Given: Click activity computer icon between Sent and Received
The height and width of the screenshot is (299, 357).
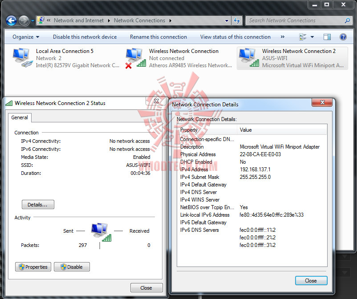Looking at the screenshot, I should (101, 232).
